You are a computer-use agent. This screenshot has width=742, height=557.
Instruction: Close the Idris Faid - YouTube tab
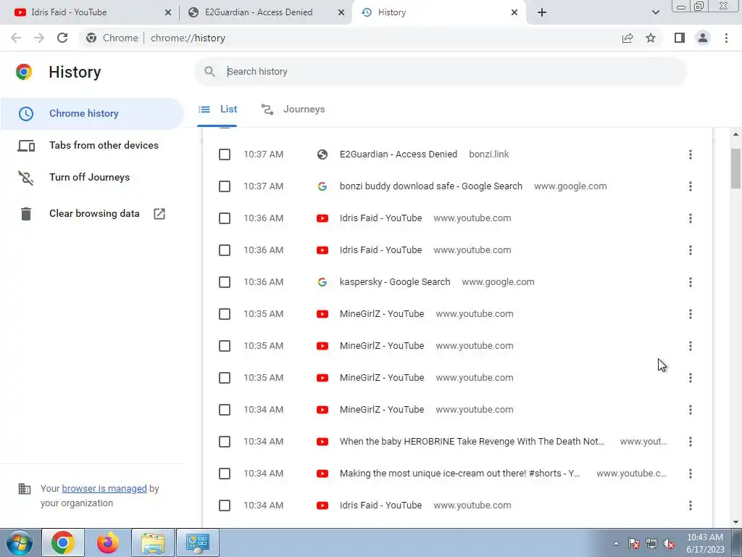click(168, 12)
